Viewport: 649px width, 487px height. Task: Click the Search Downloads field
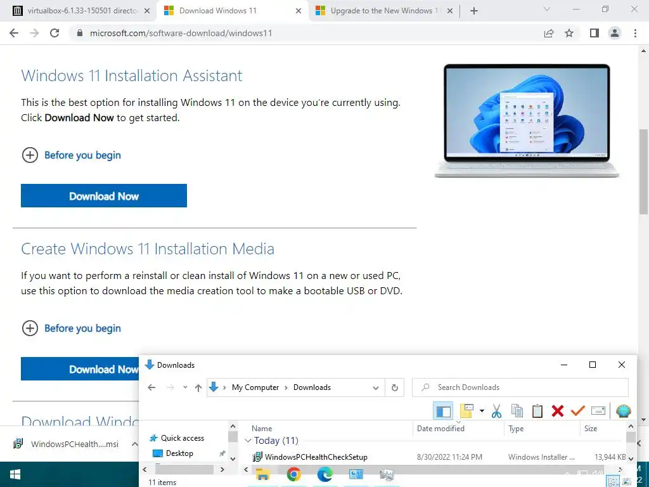[x=520, y=387]
